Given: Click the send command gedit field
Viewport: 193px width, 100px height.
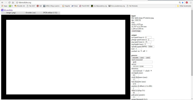Looking at the screenshot, I should (143, 62).
